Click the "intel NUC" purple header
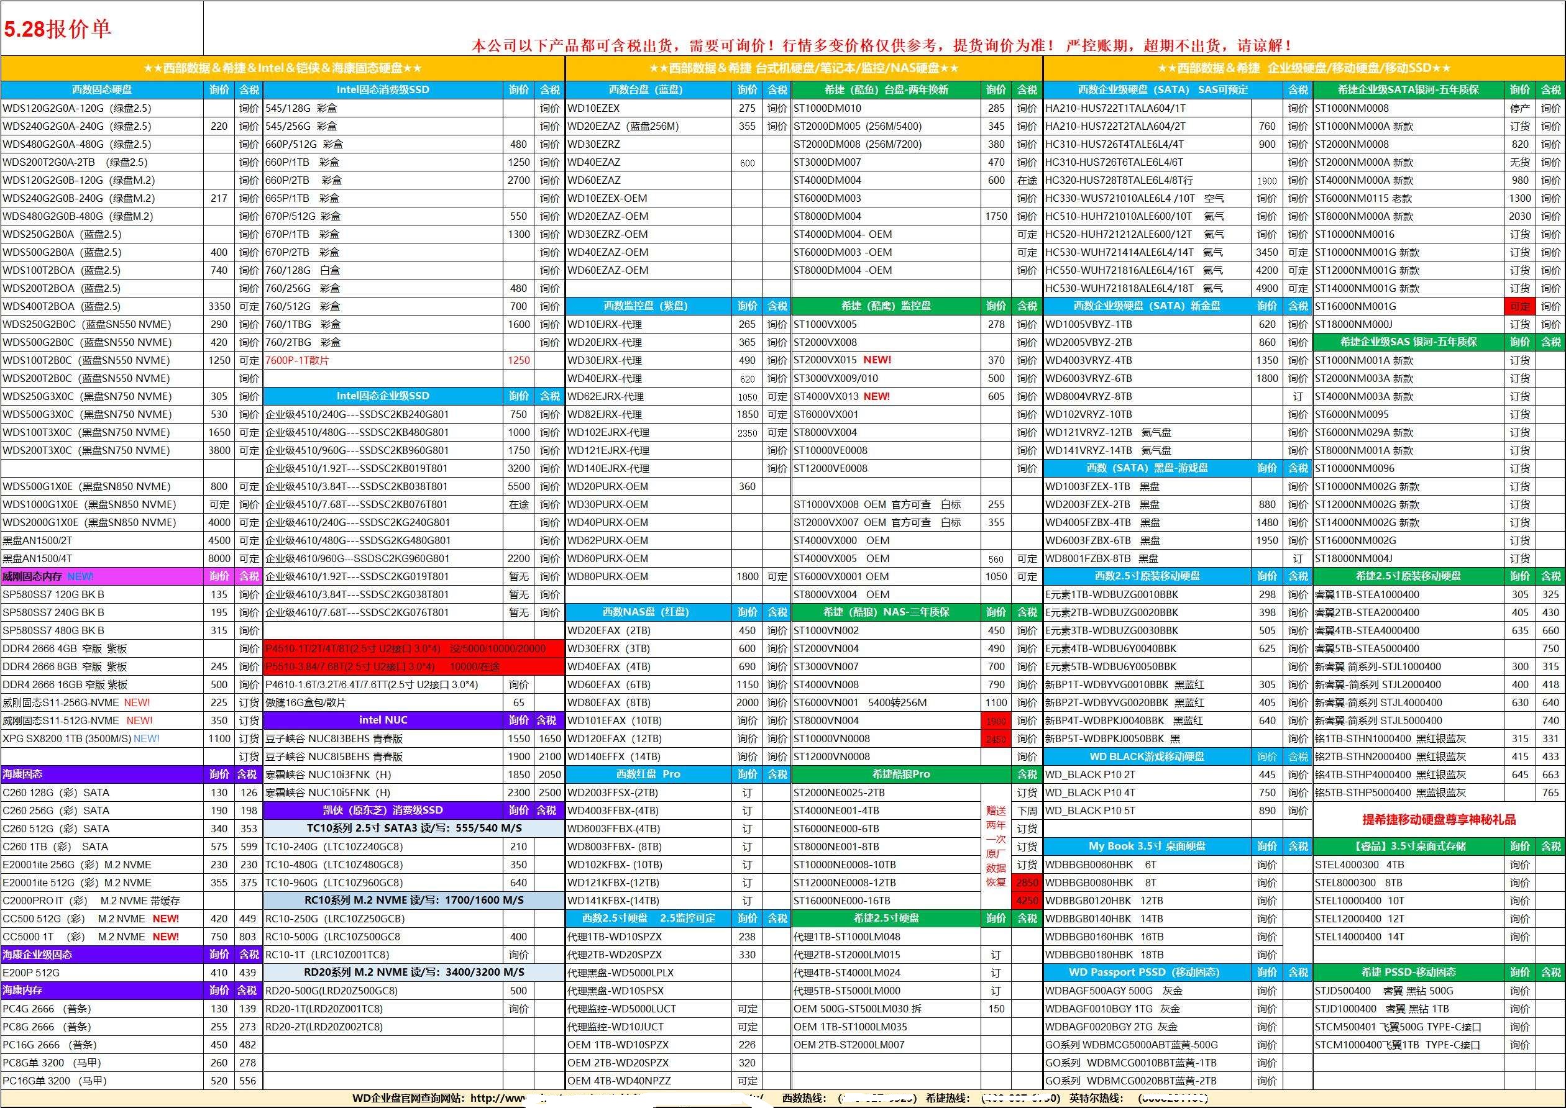Image resolution: width=1566 pixels, height=1108 pixels. pyautogui.click(x=383, y=720)
